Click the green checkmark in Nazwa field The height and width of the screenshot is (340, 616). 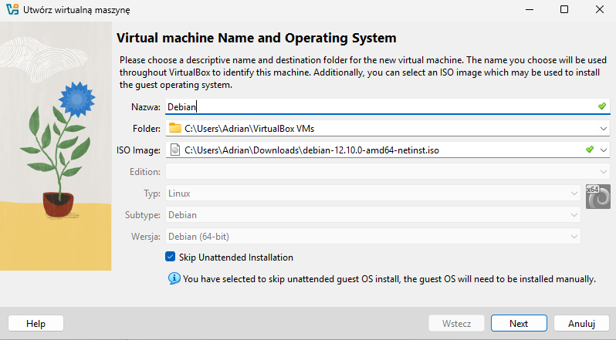(602, 106)
